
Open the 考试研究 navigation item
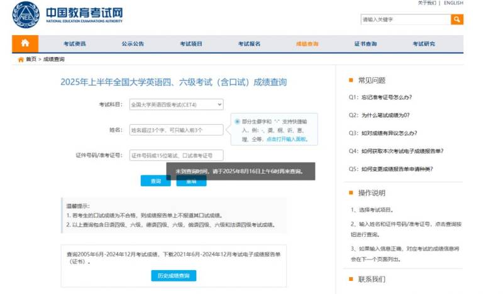click(x=424, y=44)
